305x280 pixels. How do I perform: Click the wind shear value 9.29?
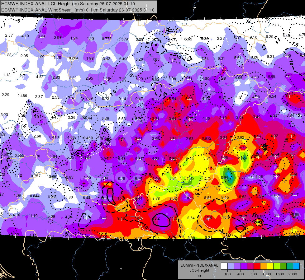(x=269, y=36)
